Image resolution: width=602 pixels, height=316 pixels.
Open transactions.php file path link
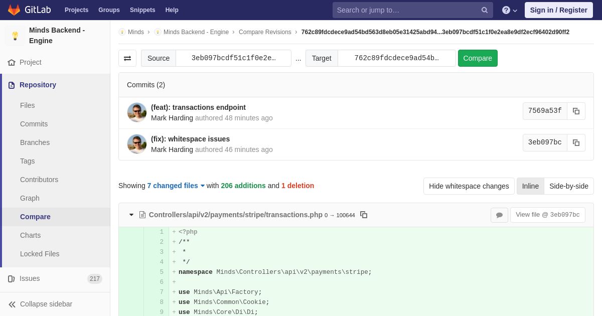pos(236,215)
